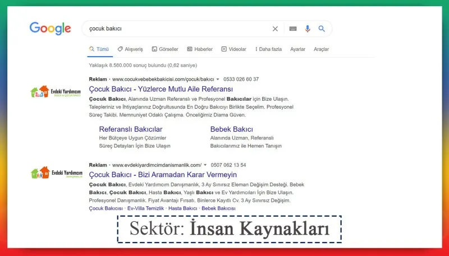Click the results count Yaklaşık 8.560.000 sonuç
The height and width of the screenshot is (256, 449).
pos(143,65)
